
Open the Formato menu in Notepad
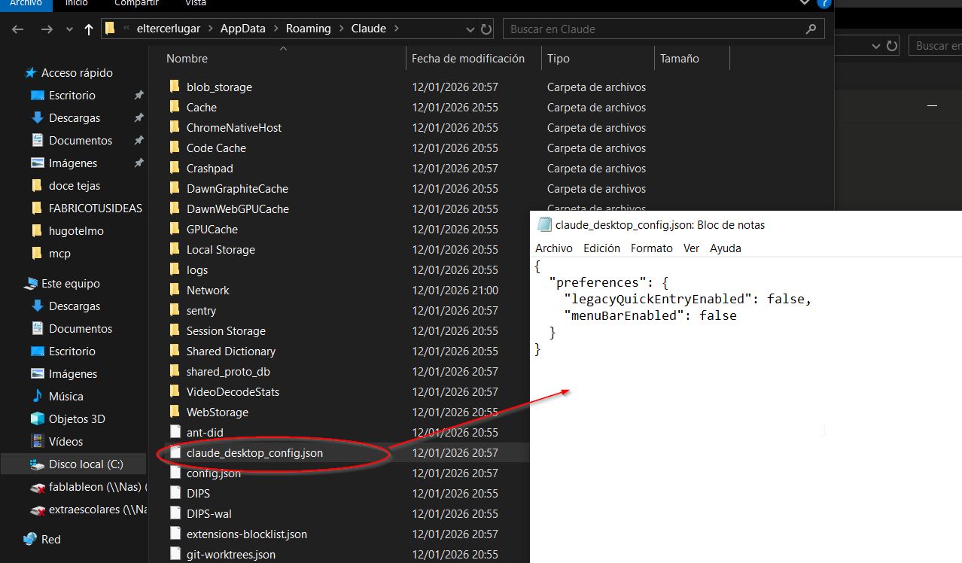651,248
